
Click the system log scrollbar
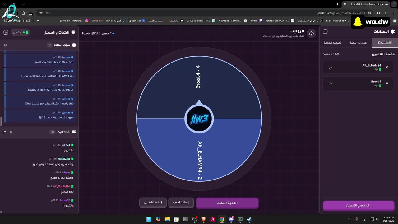pos(1,121)
